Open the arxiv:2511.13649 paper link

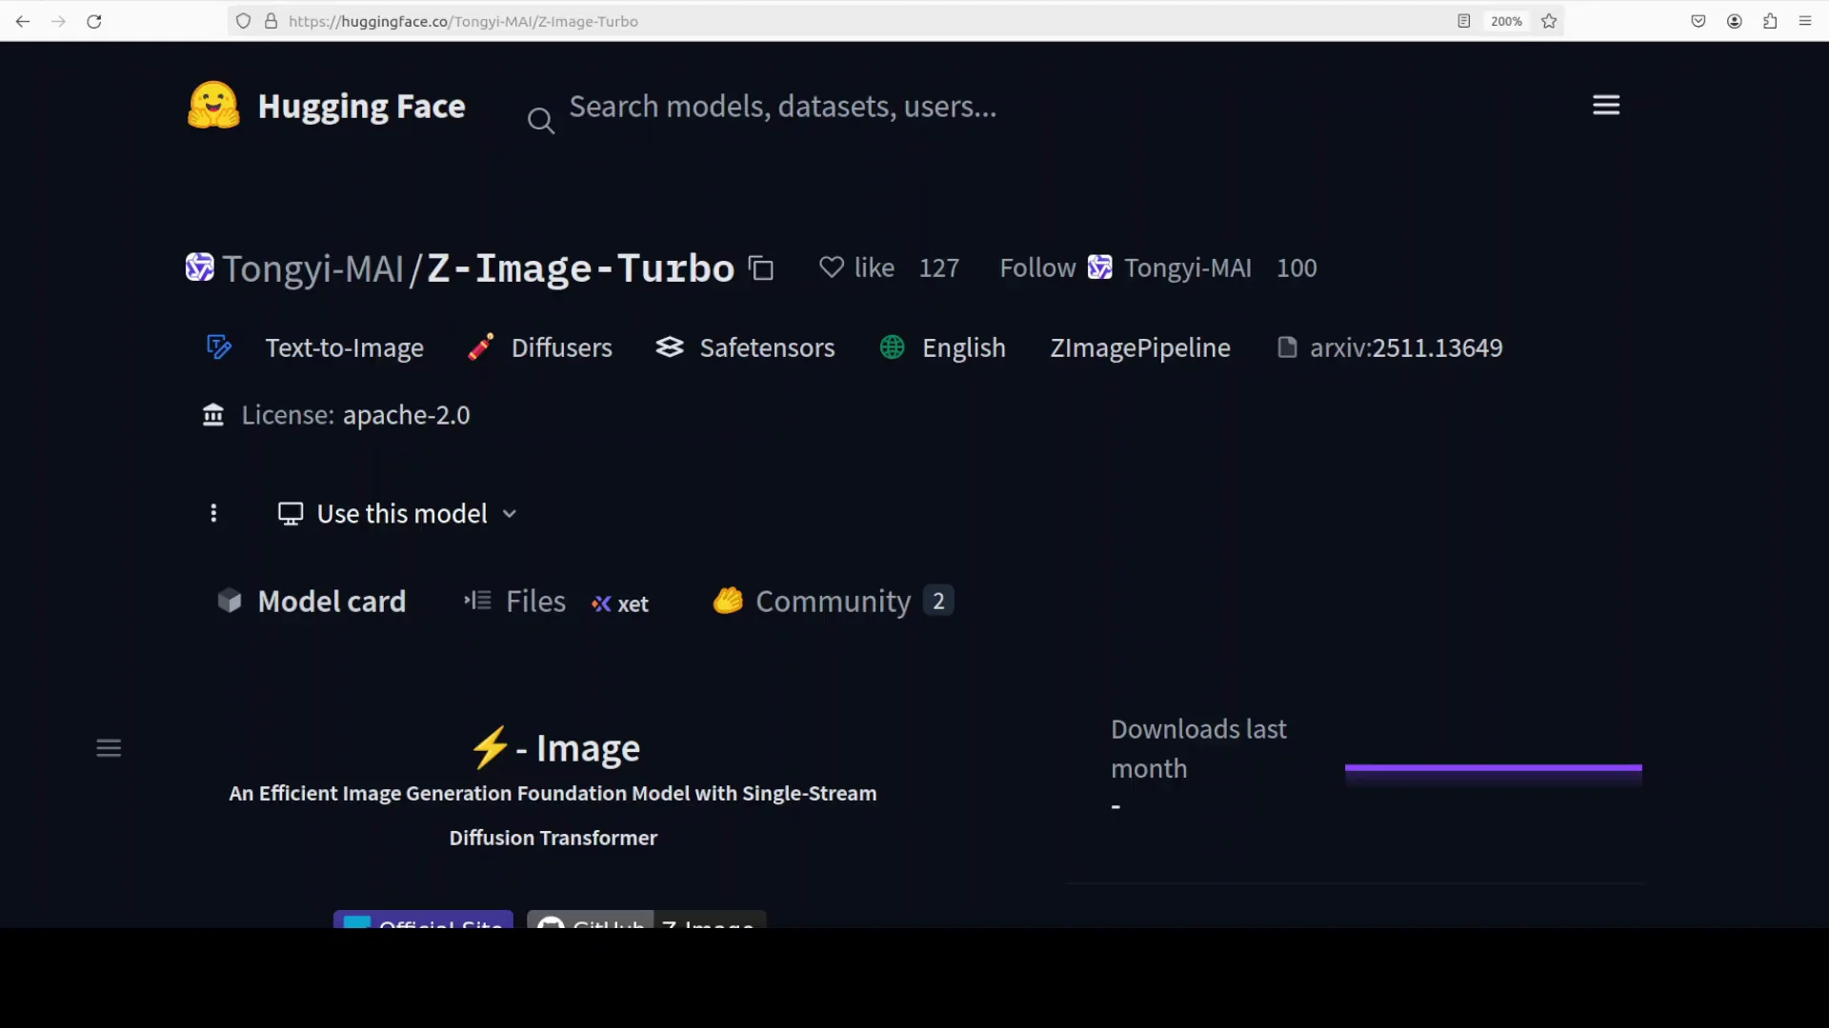(x=1406, y=347)
